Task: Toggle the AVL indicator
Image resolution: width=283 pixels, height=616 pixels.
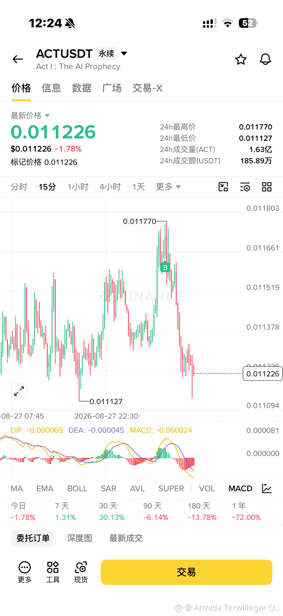Action: pos(137,488)
